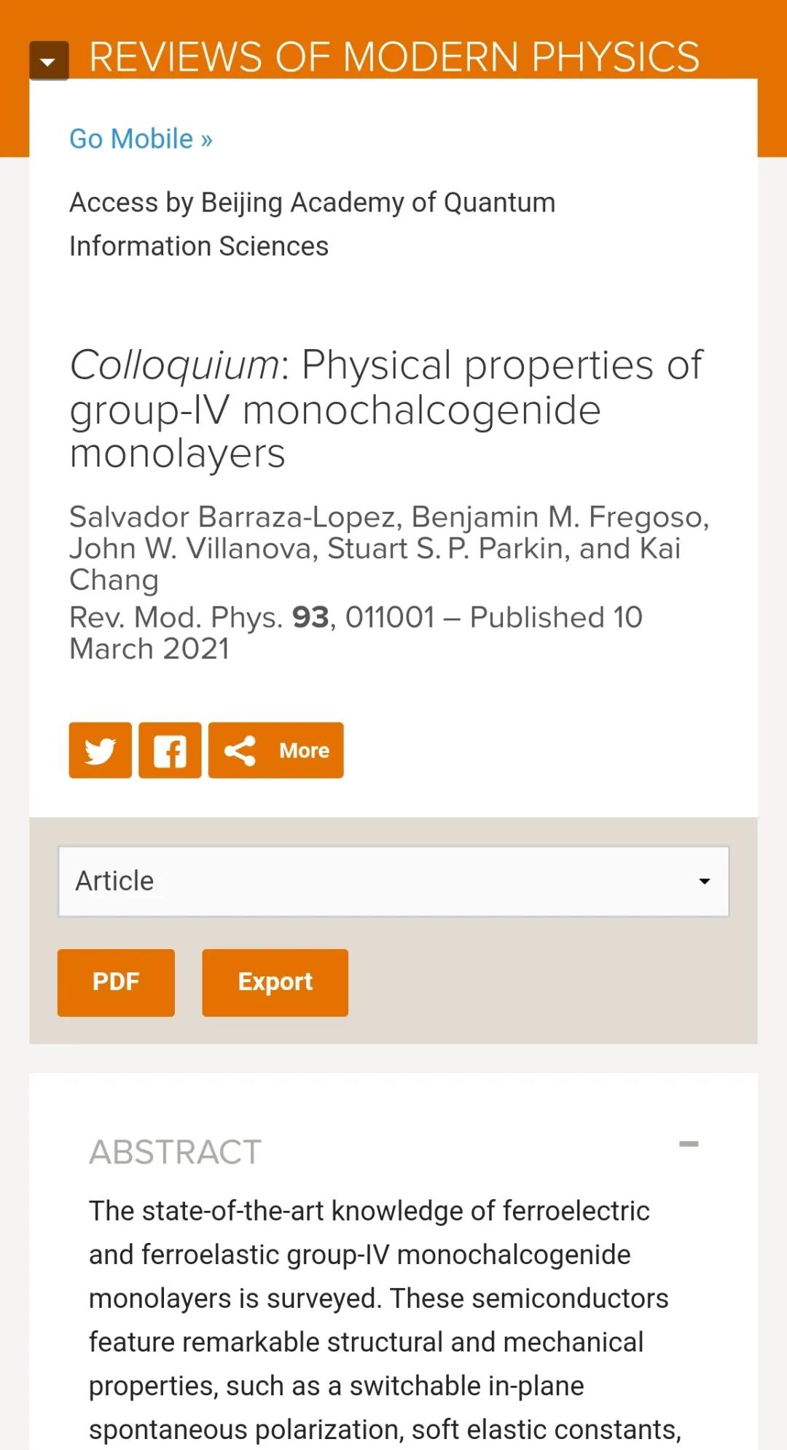Click the Export citation button
Image resolution: width=787 pixels, height=1450 pixels.
[x=275, y=982]
